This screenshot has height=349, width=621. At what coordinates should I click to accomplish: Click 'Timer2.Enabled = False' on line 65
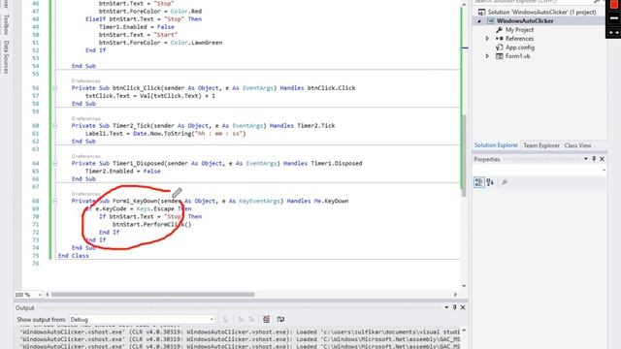[x=123, y=171]
